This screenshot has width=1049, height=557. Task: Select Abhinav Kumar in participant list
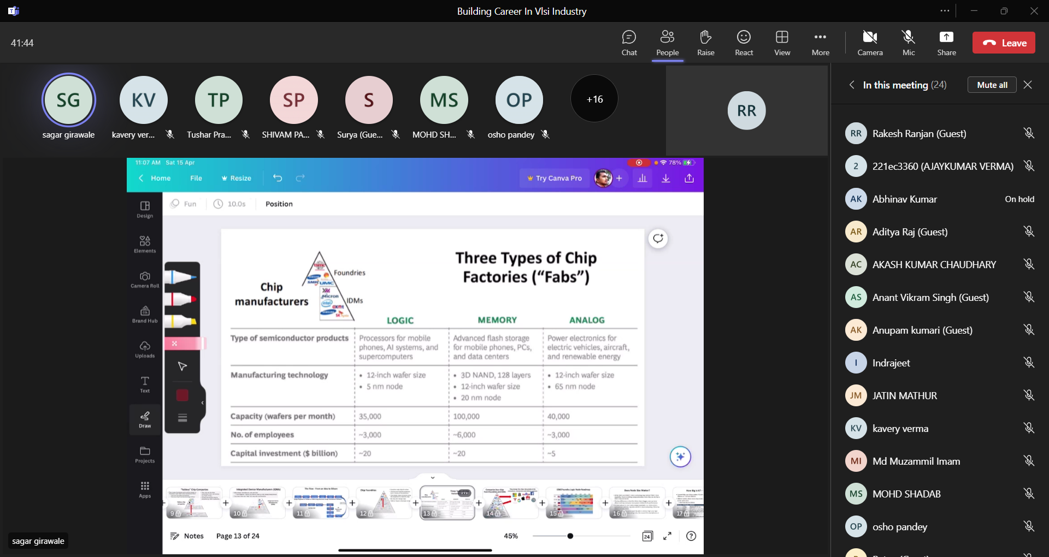[x=904, y=199]
